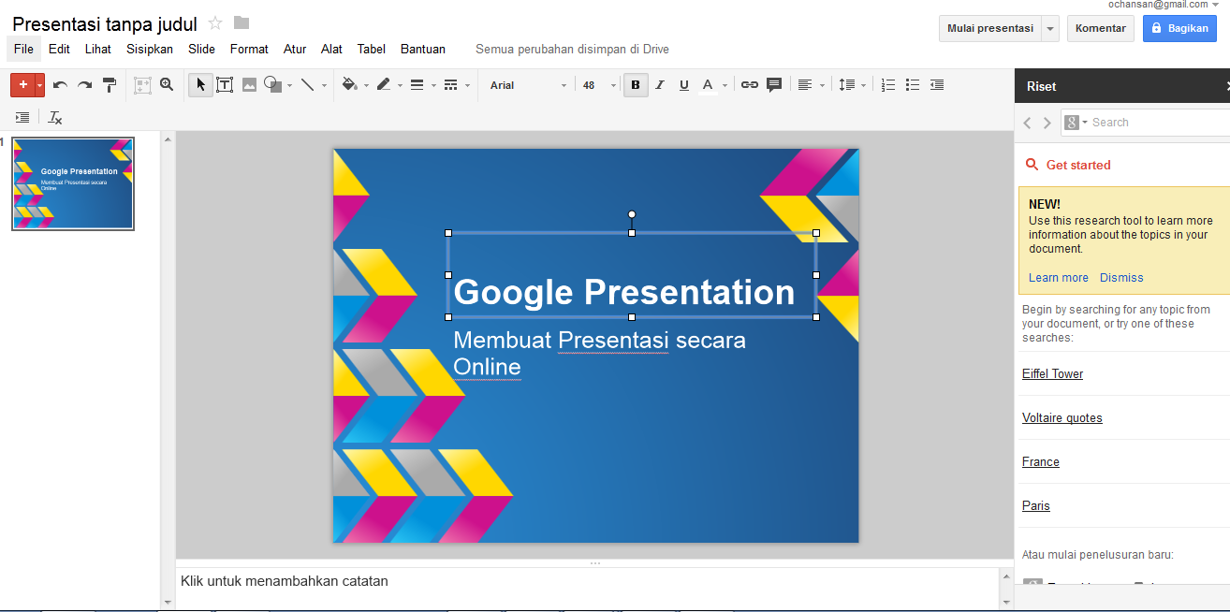The width and height of the screenshot is (1230, 612).
Task: Select the paint format roller icon
Action: tap(110, 85)
